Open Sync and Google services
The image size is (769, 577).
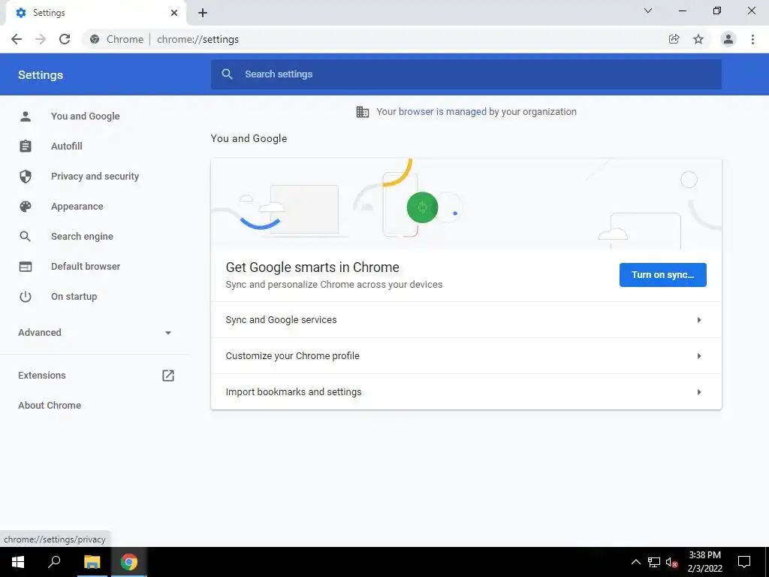[x=466, y=320]
